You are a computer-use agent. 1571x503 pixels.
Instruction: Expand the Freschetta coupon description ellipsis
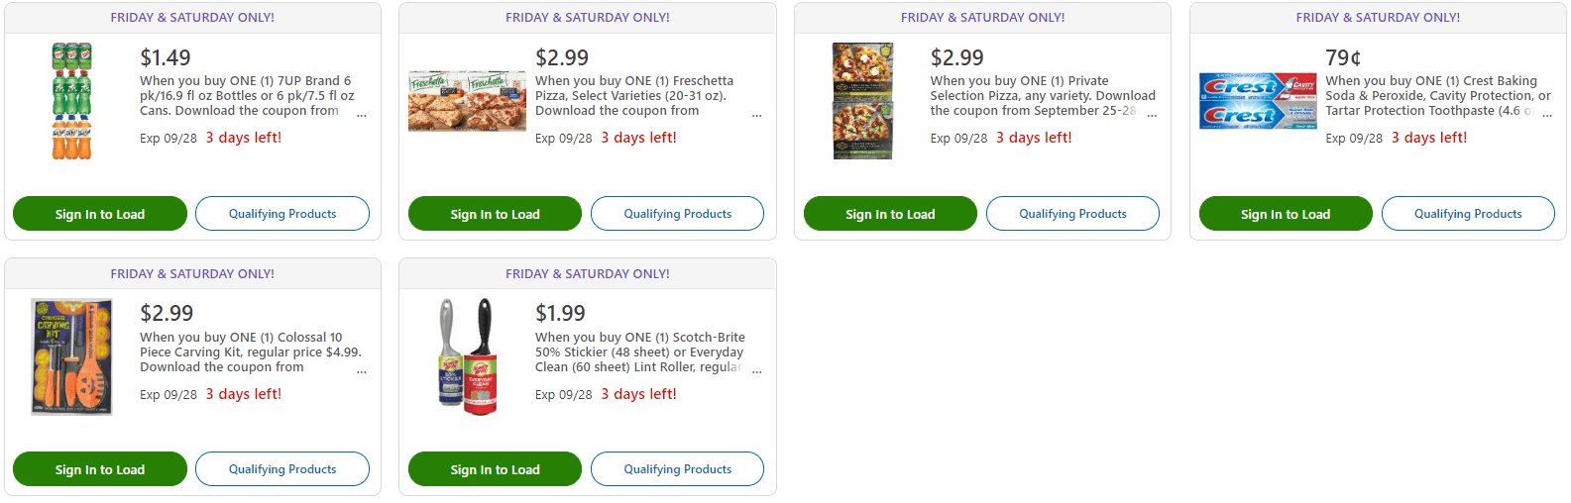coord(757,116)
